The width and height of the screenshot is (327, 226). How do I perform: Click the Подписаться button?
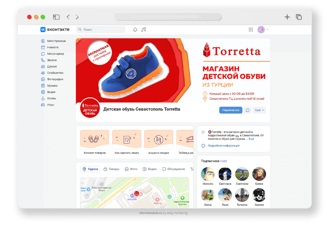(231, 110)
